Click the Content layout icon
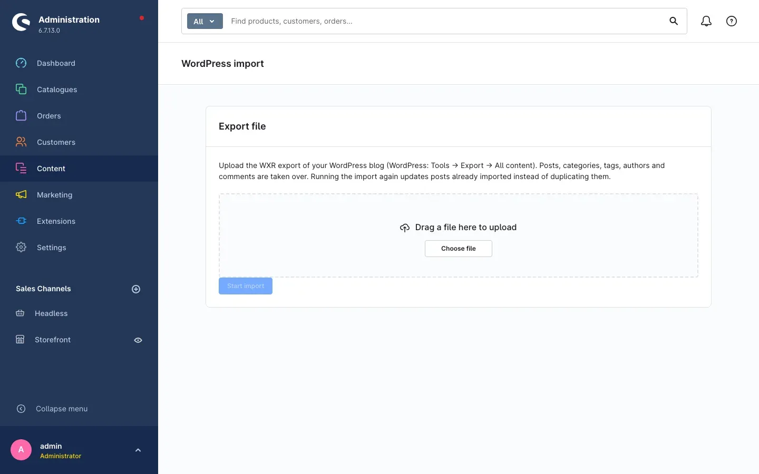This screenshot has height=474, width=759. [x=21, y=169]
